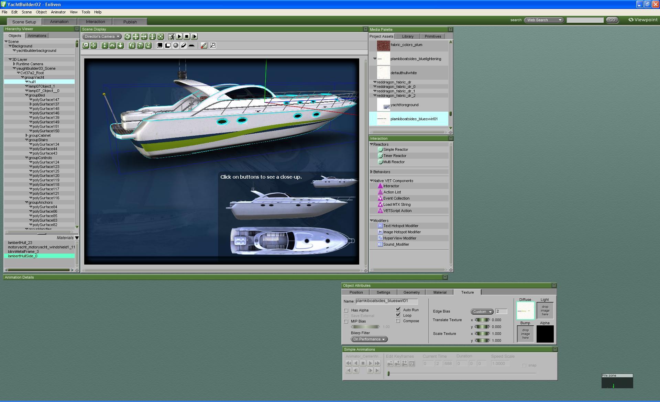Open the Library tab in Media Palette
The height and width of the screenshot is (402, 660).
pos(408,36)
